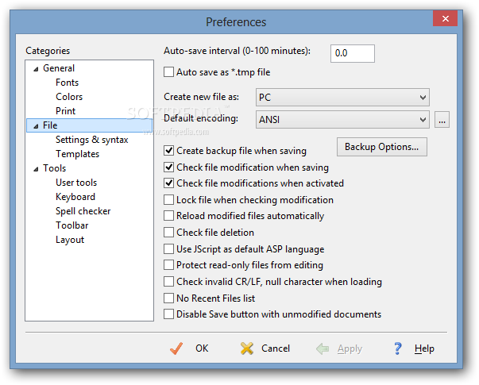Screen dimensions: 479x385
Task: Open the Create new file as dropdown
Action: tap(342, 98)
